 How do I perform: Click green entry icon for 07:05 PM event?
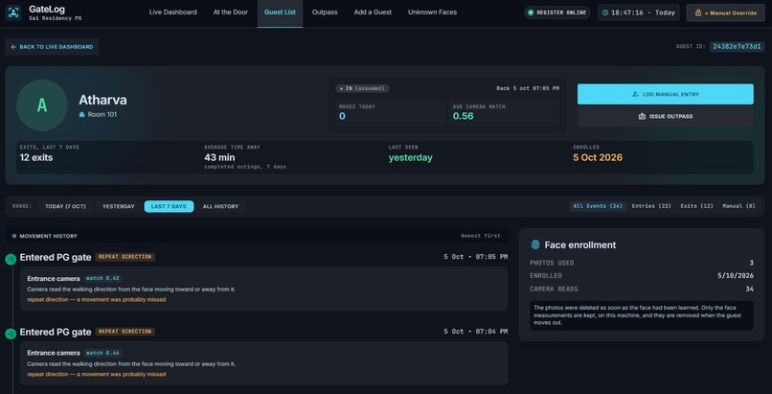[11, 259]
